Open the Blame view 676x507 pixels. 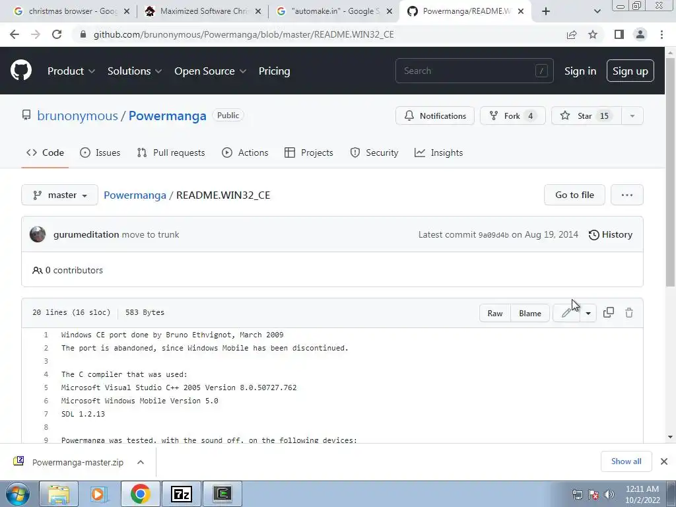pos(530,314)
